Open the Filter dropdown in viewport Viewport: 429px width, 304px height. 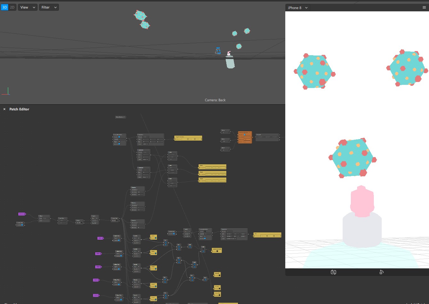(x=49, y=7)
